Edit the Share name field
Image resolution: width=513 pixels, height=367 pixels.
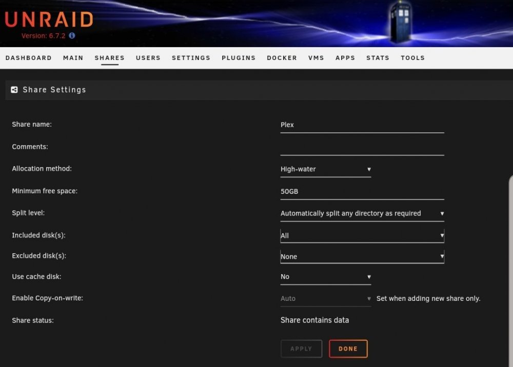click(362, 125)
